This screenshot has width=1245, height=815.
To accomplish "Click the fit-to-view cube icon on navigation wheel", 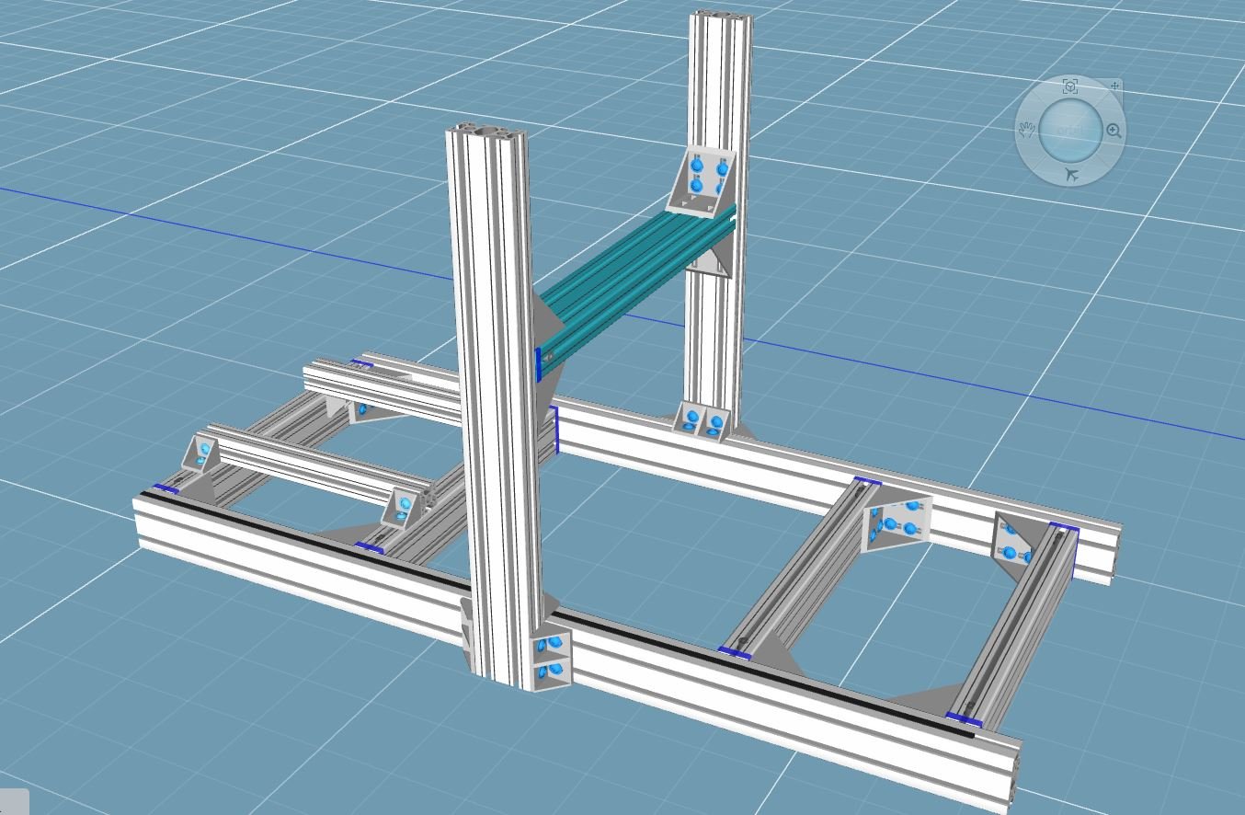I will point(1069,86).
